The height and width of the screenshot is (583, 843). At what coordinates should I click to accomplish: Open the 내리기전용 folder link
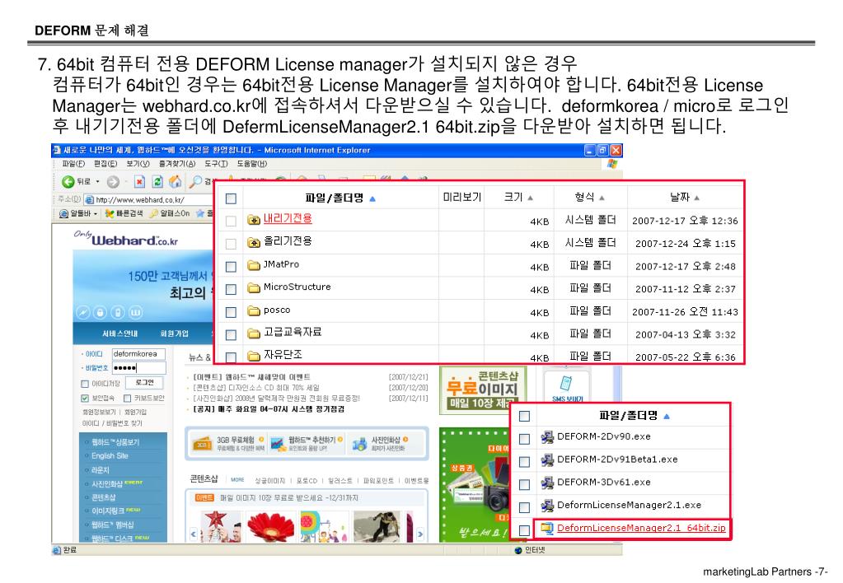[x=288, y=219]
